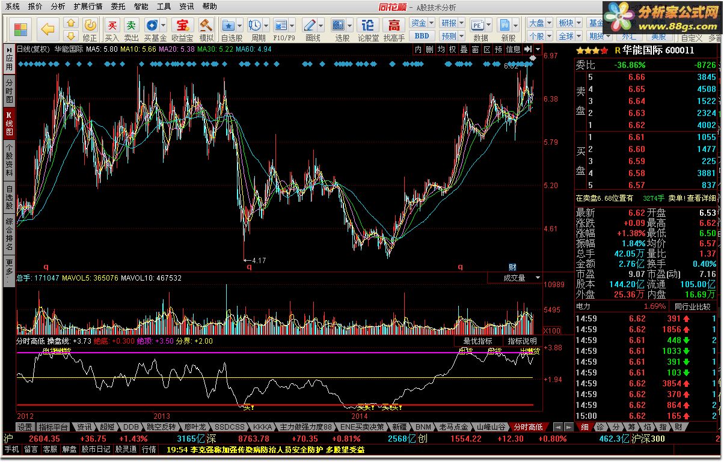The image size is (724, 462).
Task: Click the 内 chart header icon
Action: pos(418,49)
